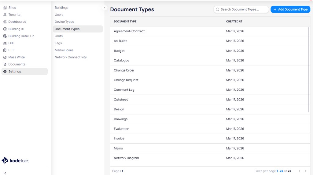313x175 pixels.
Task: Click the table's vertical scrollbar
Action: tap(308, 70)
